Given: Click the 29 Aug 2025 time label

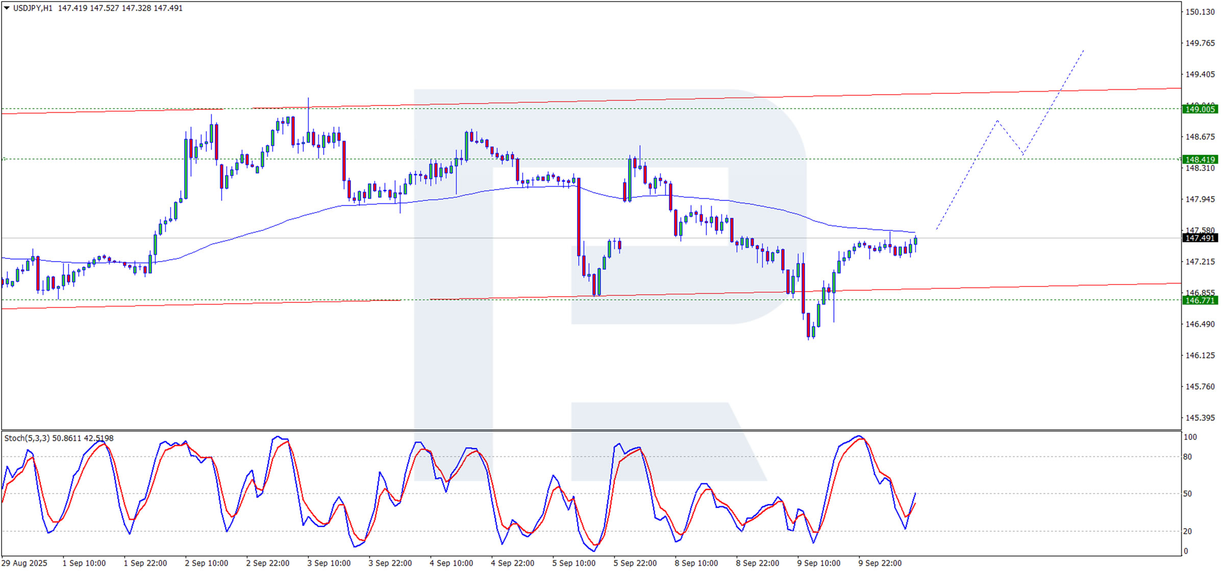Looking at the screenshot, I should click(24, 563).
